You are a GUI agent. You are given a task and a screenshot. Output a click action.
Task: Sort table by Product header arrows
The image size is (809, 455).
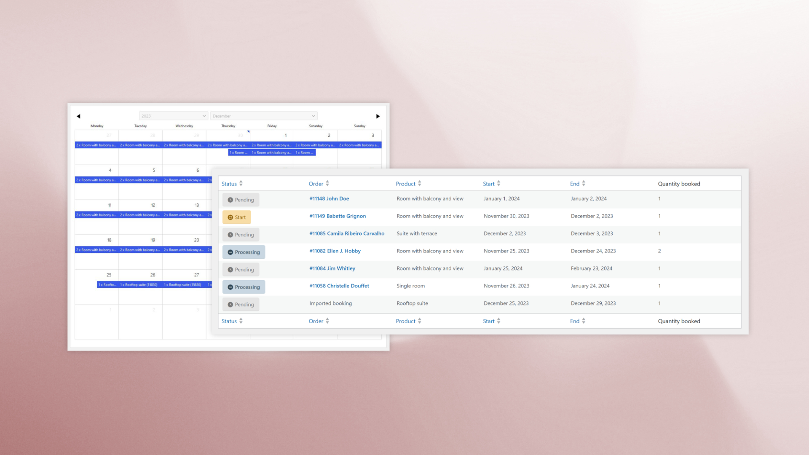click(x=420, y=184)
